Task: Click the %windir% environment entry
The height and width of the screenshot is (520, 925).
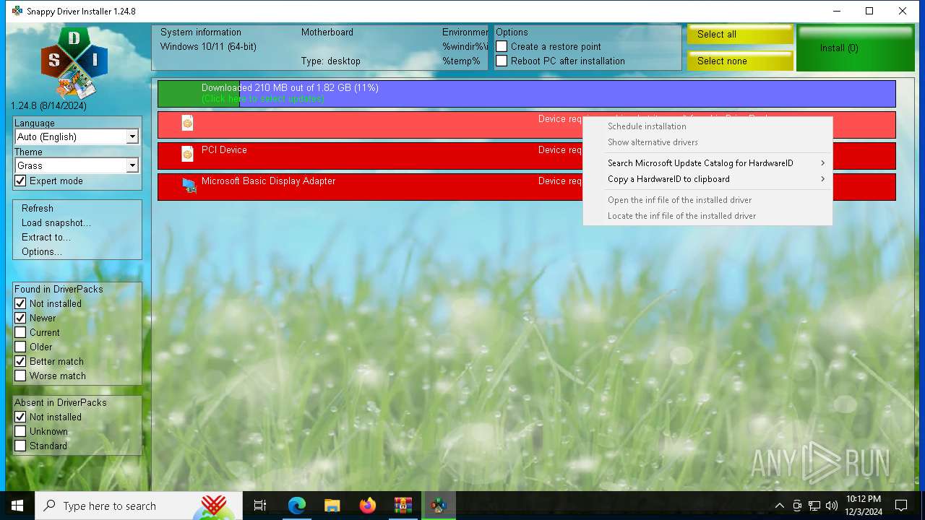Action: click(x=465, y=46)
